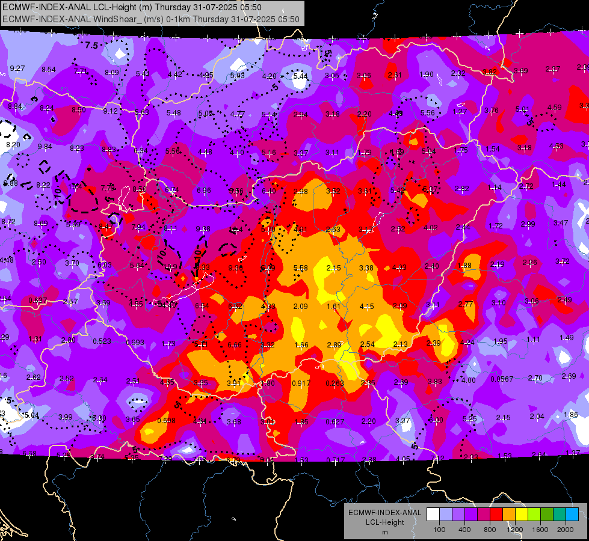
Task: Click the 'ECMWF-INDEX-ANAL' text in the legend box
Action: click(384, 513)
